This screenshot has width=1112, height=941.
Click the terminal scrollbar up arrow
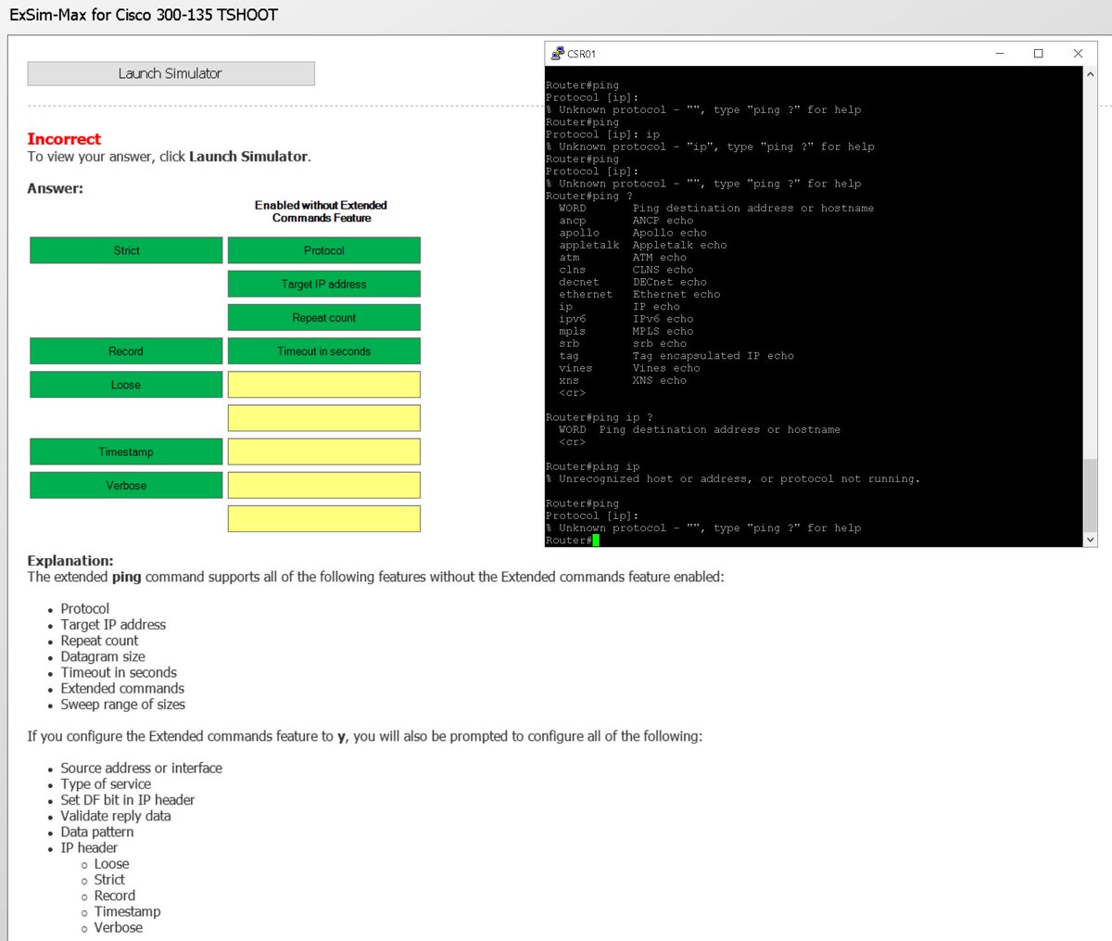click(x=1090, y=74)
